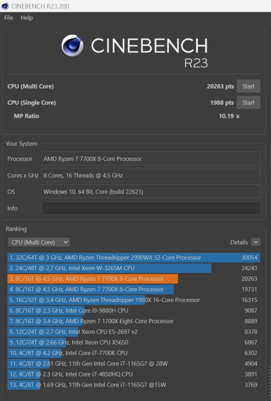Image resolution: width=271 pixels, height=401 pixels.
Task: Start the CPU Single Core test
Action: [248, 103]
